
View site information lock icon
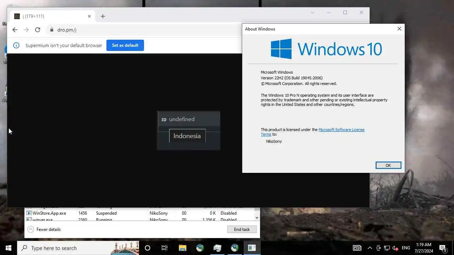[x=52, y=30]
